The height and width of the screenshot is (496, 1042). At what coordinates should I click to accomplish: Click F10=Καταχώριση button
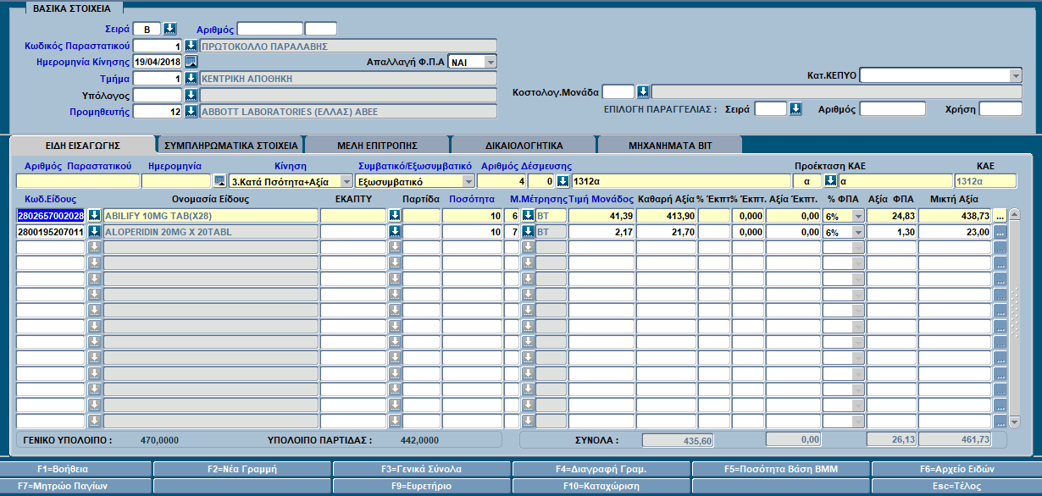601,486
